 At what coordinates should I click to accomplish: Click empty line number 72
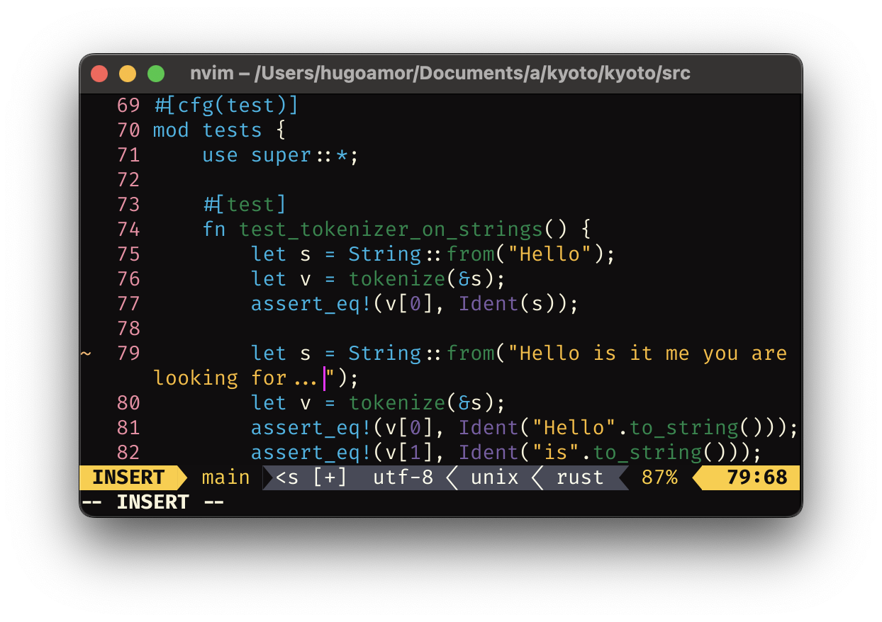click(128, 180)
